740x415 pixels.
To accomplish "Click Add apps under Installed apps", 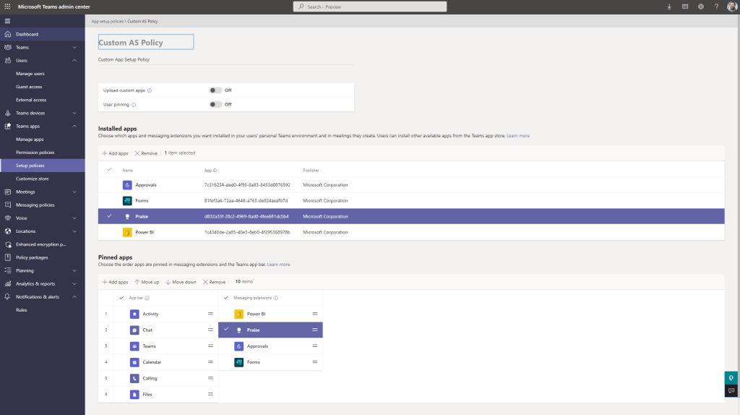I will 115,153.
